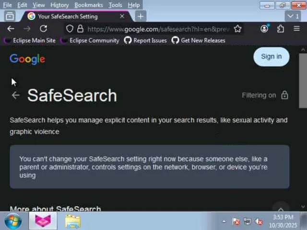307x230 pixels.
Task: Open Eclipse Main Site bookmark
Action: point(30,40)
